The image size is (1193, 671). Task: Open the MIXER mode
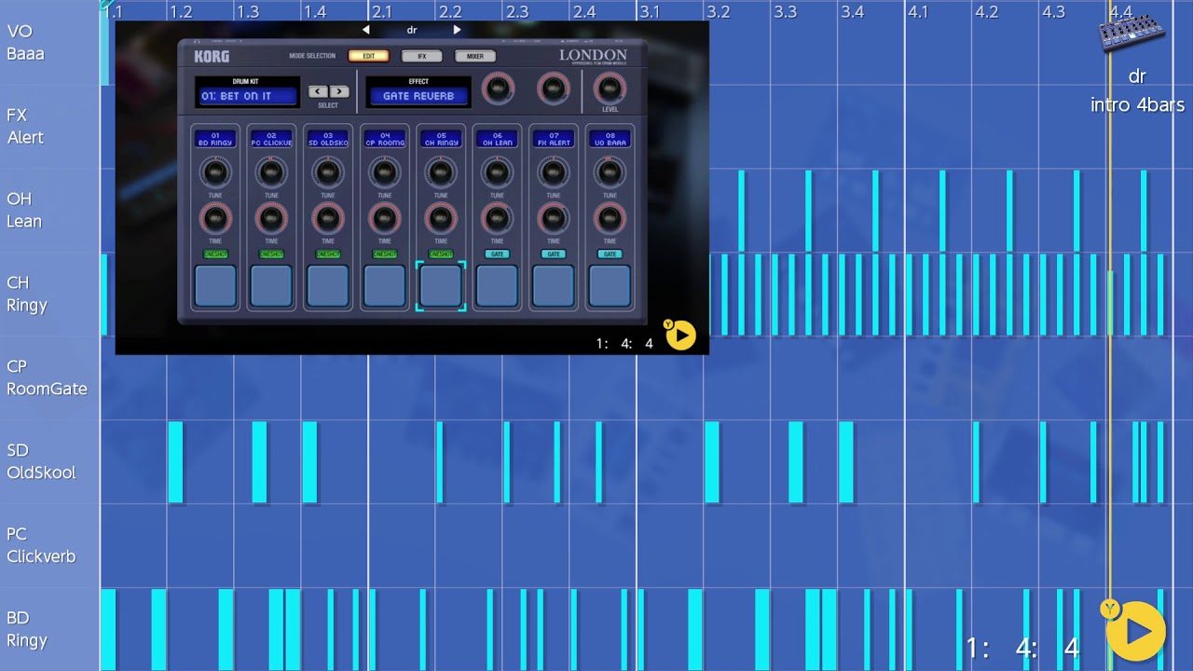[x=475, y=56]
